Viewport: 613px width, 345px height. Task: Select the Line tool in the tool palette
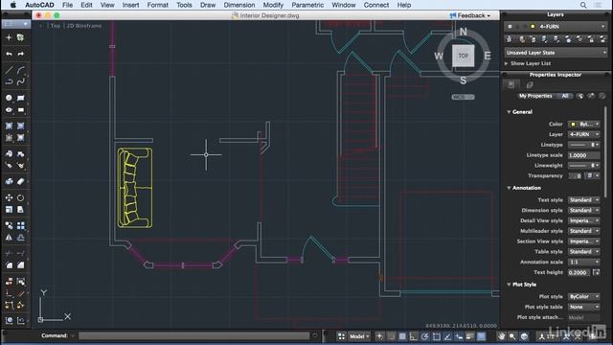[x=9, y=70]
